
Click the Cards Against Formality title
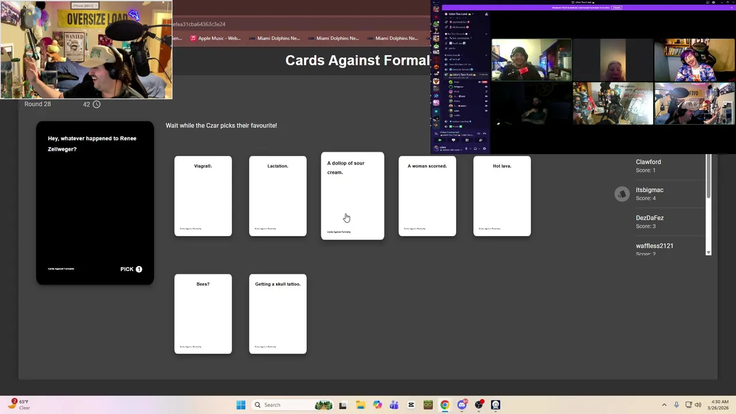coord(358,60)
